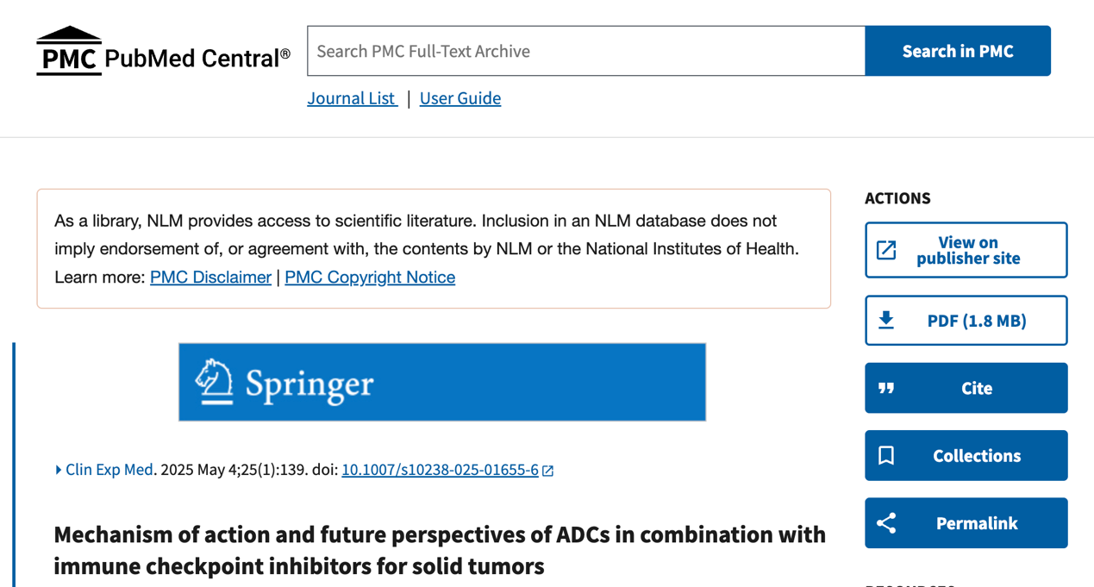Follow the DOI 10.1007/s10238-025-01655-6 link
The image size is (1094, 587).
coord(440,470)
